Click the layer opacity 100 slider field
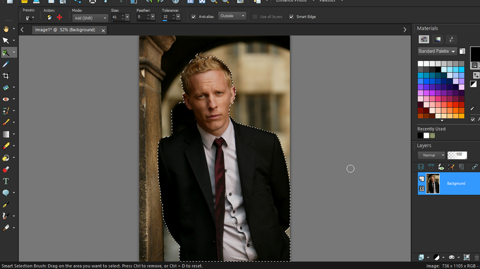This screenshot has height=269, width=480. click(x=457, y=155)
